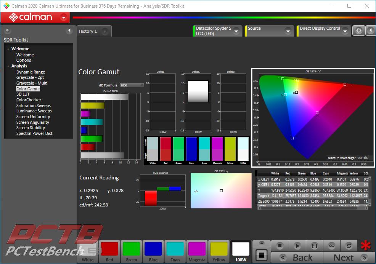Click the cyan DeltaE 2000 bar

click(x=92, y=122)
